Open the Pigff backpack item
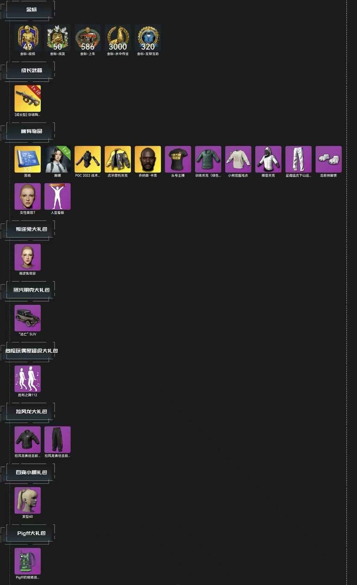 pyautogui.click(x=28, y=561)
